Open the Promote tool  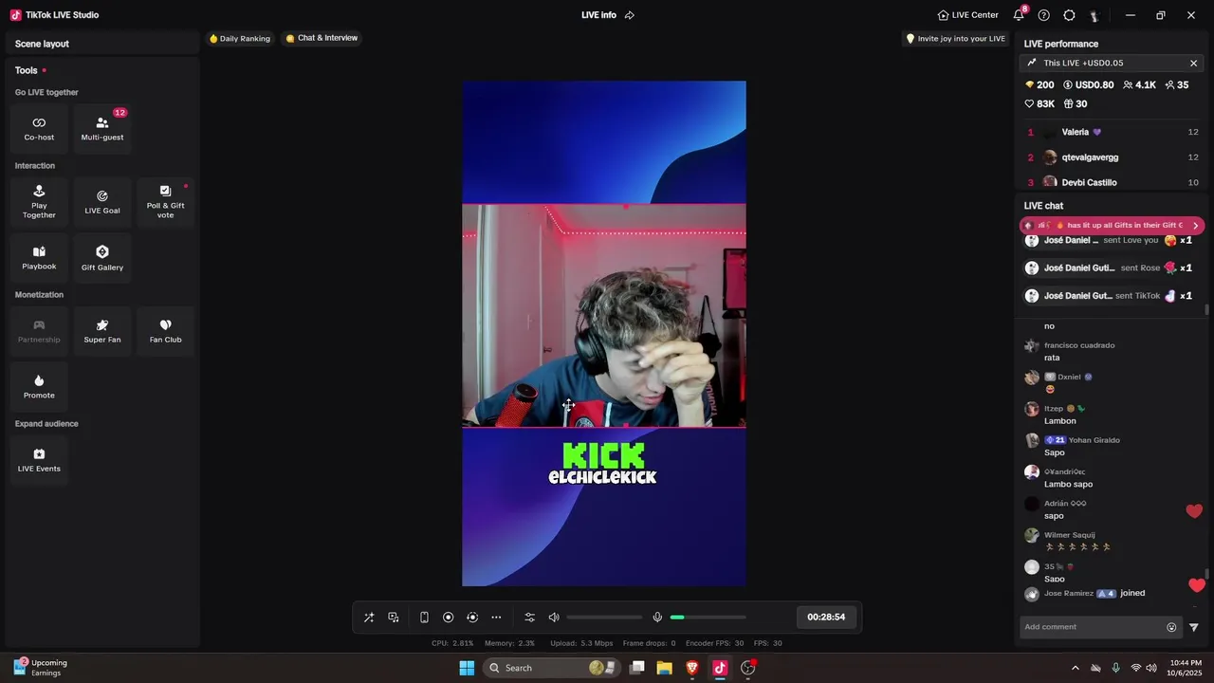[x=39, y=386]
